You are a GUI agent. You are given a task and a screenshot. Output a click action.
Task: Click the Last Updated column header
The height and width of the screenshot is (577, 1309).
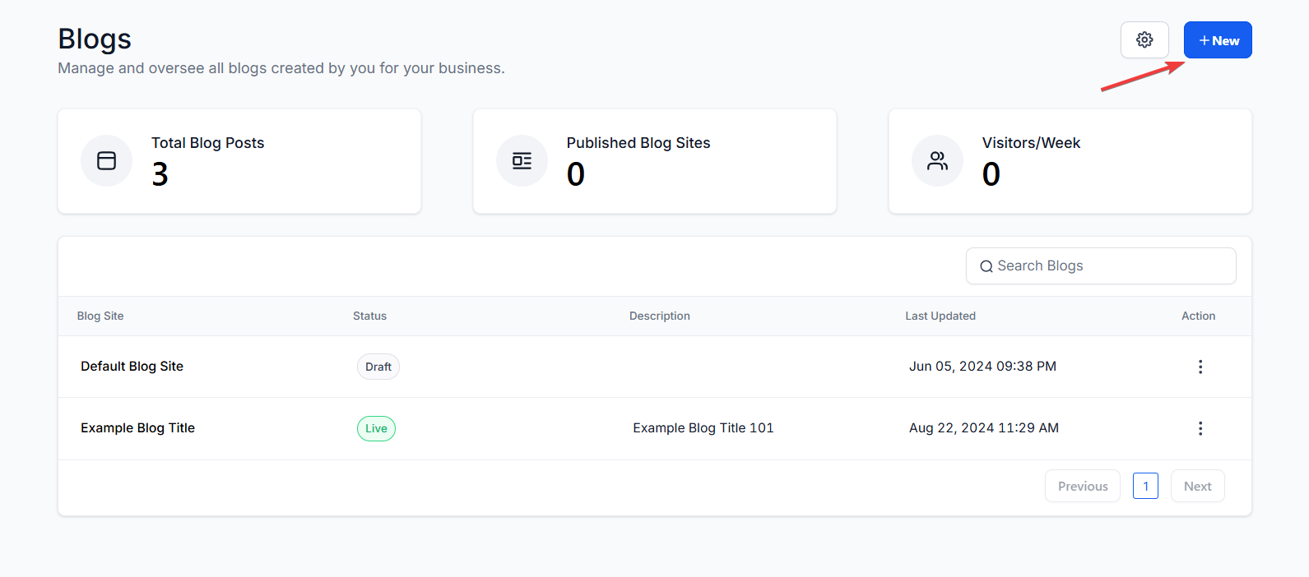[x=940, y=316]
